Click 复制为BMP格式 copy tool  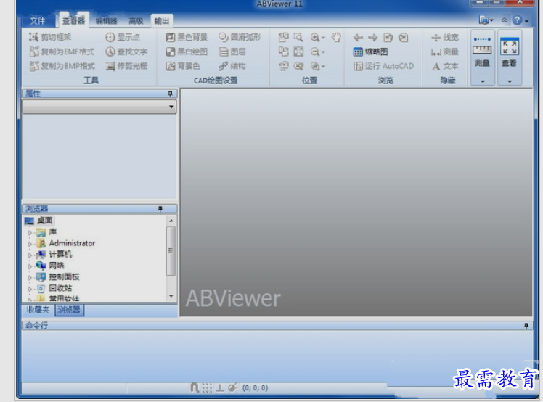coord(62,66)
